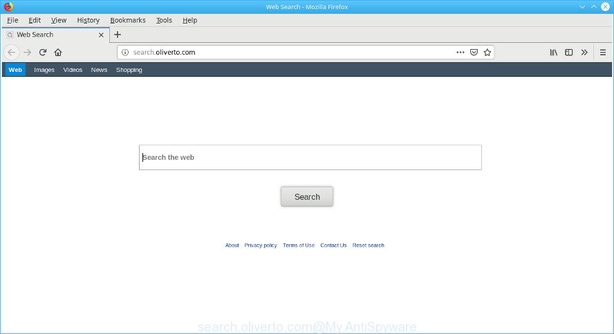Click the Reset search link
This screenshot has width=614, height=334.
click(x=368, y=245)
